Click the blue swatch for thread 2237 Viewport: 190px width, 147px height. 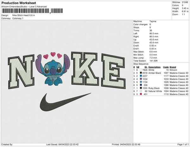tap(141, 76)
